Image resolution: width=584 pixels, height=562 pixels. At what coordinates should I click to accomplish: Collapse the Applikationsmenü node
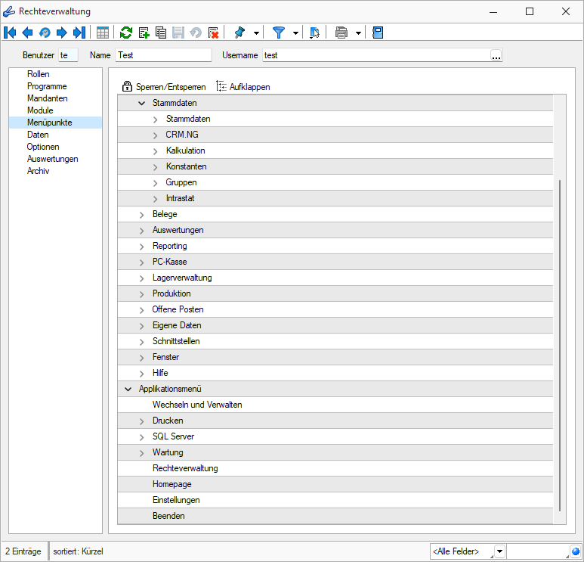(x=128, y=389)
